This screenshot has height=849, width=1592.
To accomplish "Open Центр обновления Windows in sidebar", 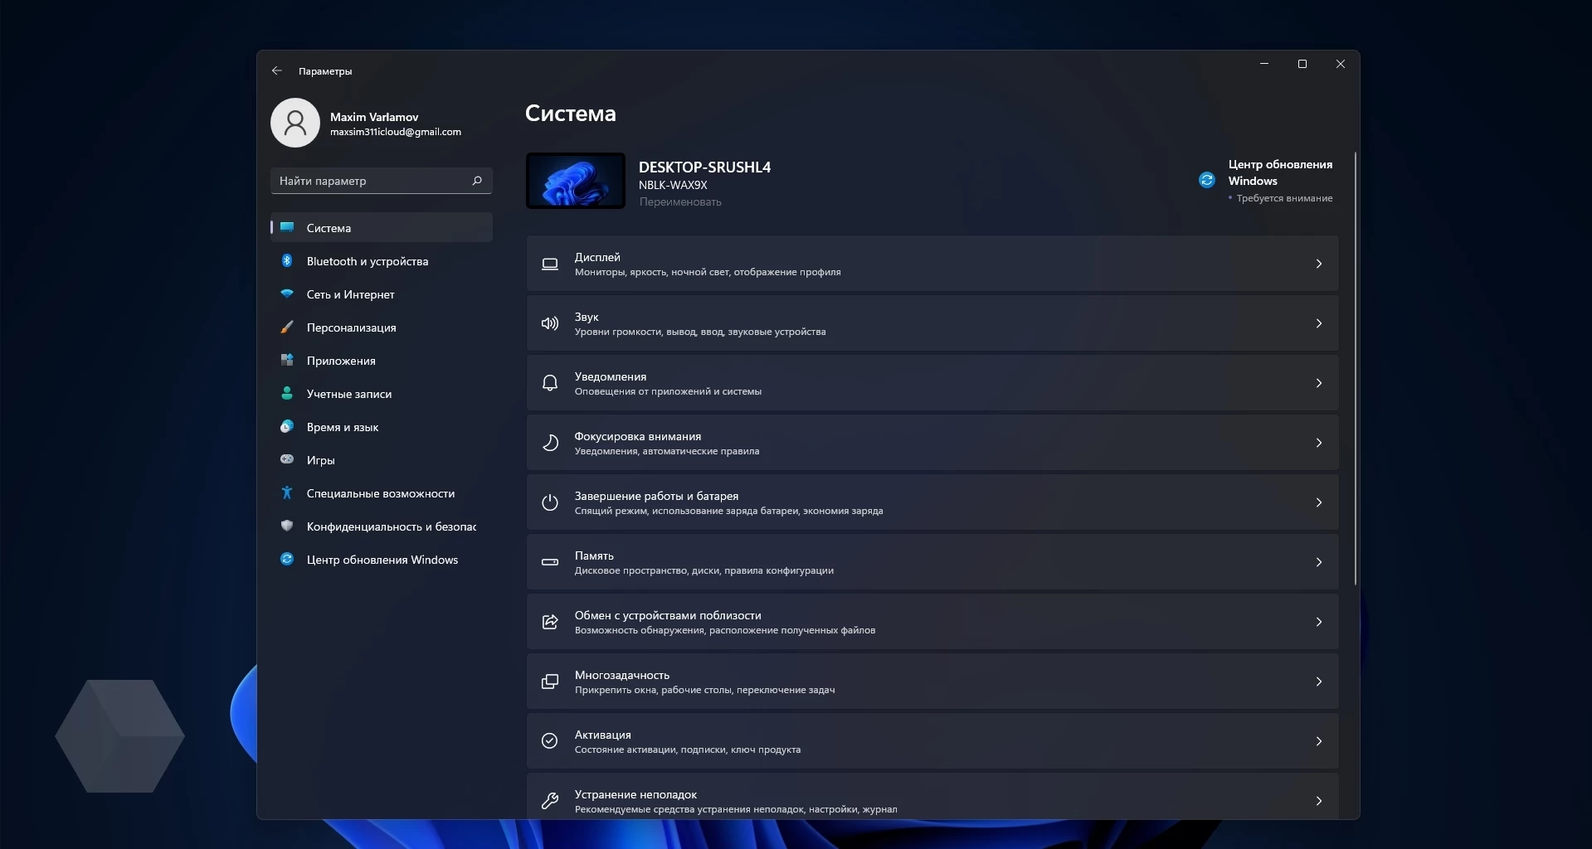I will (382, 559).
